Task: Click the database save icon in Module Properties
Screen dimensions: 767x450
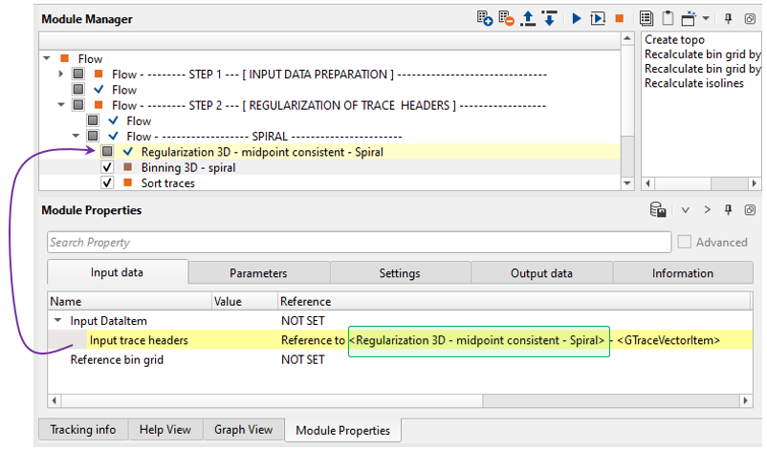Action: (x=658, y=210)
